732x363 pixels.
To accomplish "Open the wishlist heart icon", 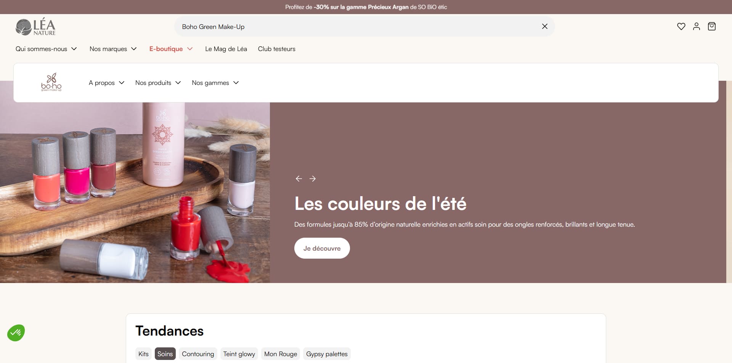I will [681, 26].
